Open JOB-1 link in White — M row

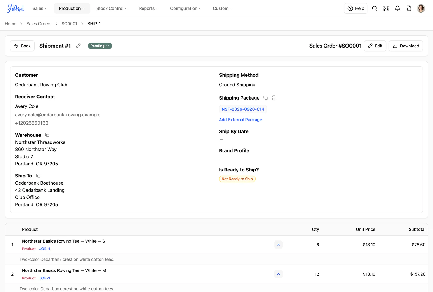pyautogui.click(x=45, y=278)
